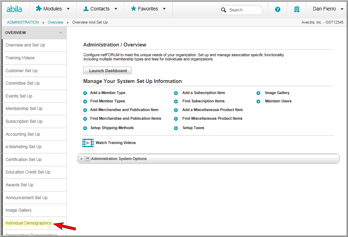Click arrow bullet beside Setup Taxes

click(176, 128)
